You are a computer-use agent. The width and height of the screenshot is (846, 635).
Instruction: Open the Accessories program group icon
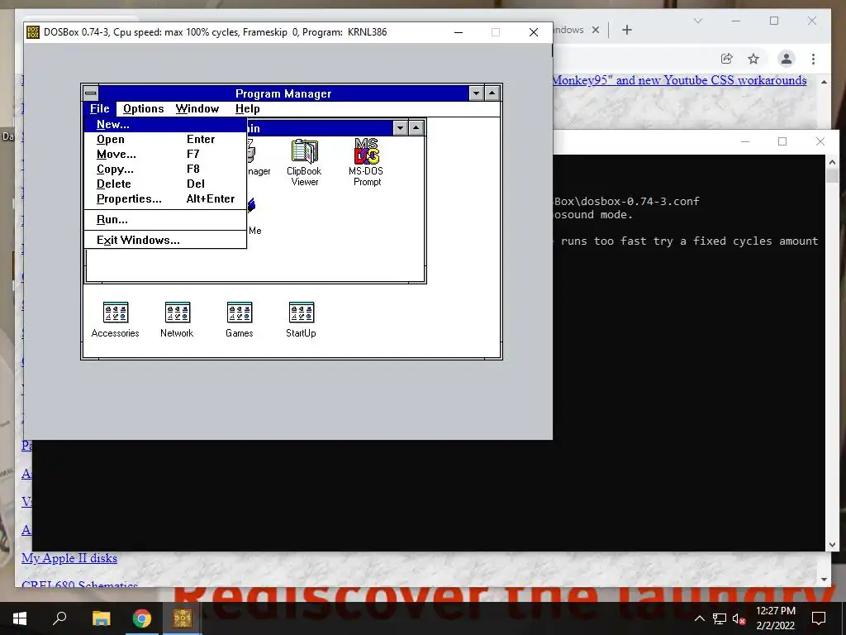point(116,320)
